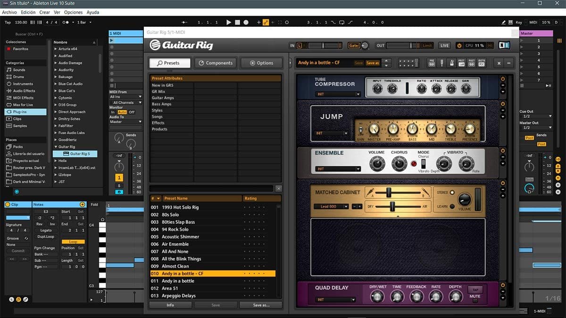The image size is (566, 318).
Task: Click Dupl.Loop button in Notes box
Action: click(x=46, y=236)
